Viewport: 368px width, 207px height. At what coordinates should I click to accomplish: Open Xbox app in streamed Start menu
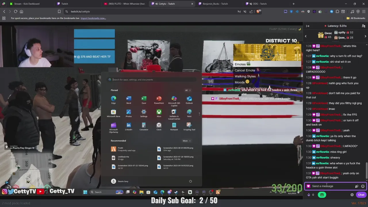pyautogui.click(x=159, y=113)
